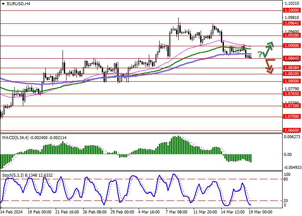Viewport: 302px width, 216px height.
Task: Click the EURUSD,H4 chart title
Action: [19, 3]
